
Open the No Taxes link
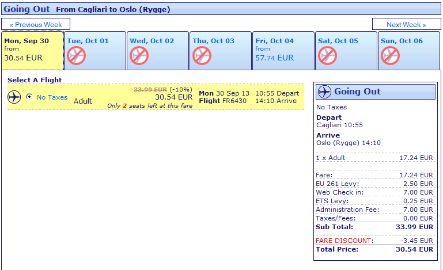click(52, 97)
